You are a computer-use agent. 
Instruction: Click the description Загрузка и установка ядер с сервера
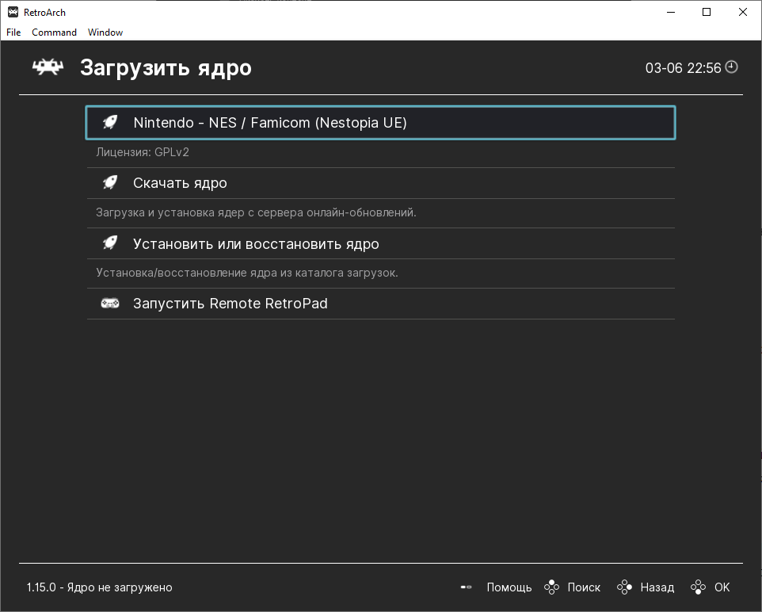(256, 212)
